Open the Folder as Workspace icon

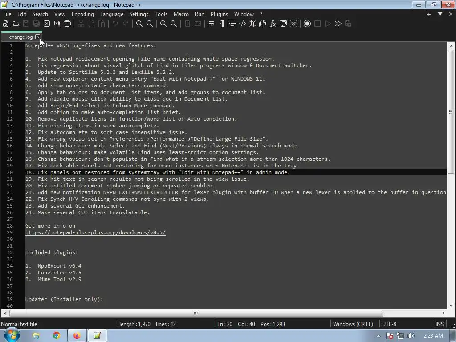(x=283, y=24)
